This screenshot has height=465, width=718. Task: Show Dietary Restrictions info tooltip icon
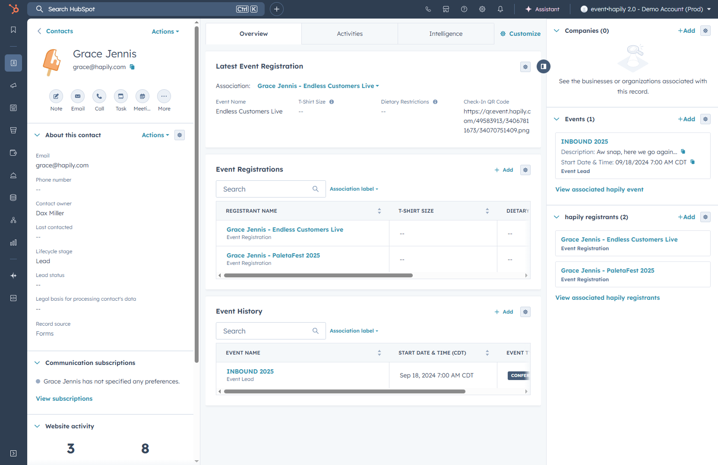[435, 102]
